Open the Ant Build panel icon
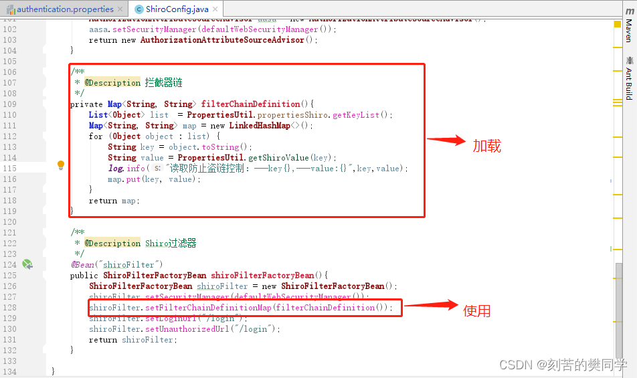 (629, 78)
